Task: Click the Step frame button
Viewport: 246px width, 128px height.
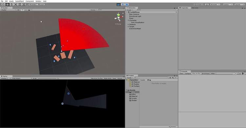Action: 127,5
